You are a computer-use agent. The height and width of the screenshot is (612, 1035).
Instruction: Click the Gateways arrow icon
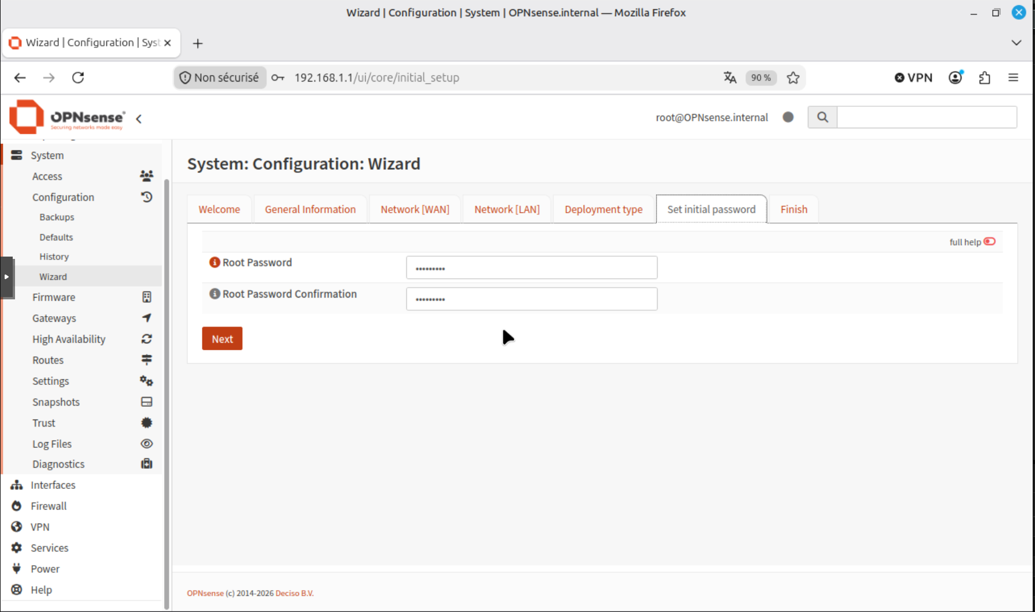(x=147, y=318)
